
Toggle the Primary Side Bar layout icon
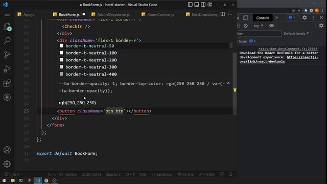coord(190,5)
